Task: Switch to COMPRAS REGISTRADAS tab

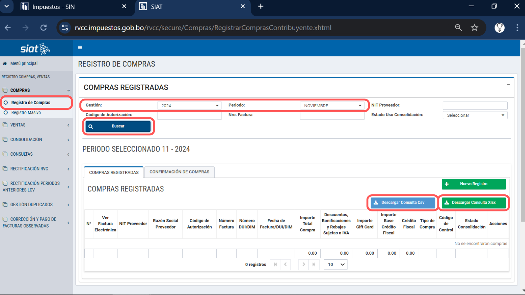Action: tap(114, 172)
